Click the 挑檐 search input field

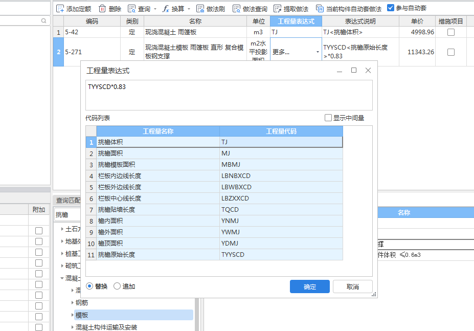coord(67,214)
